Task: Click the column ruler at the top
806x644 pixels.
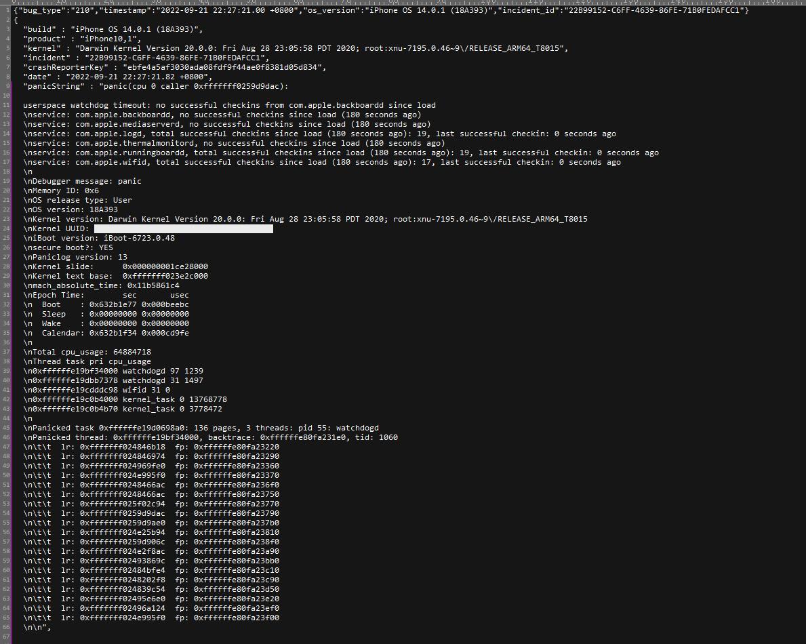Action: (x=407, y=3)
